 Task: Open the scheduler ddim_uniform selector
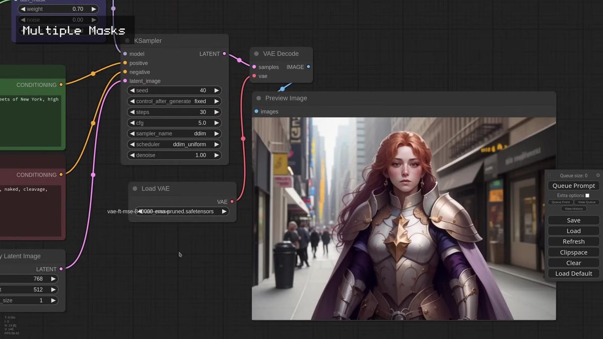coord(174,144)
